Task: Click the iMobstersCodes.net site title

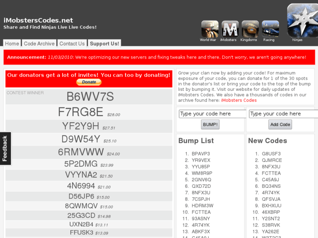Action: (x=38, y=20)
